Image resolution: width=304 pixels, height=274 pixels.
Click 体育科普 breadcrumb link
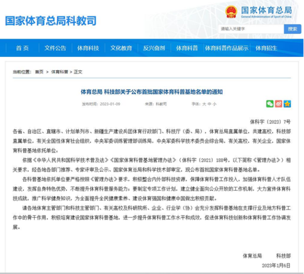coord(60,72)
